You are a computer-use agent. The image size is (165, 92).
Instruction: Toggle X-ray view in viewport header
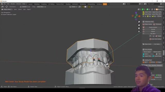pyautogui.click(x=152, y=9)
